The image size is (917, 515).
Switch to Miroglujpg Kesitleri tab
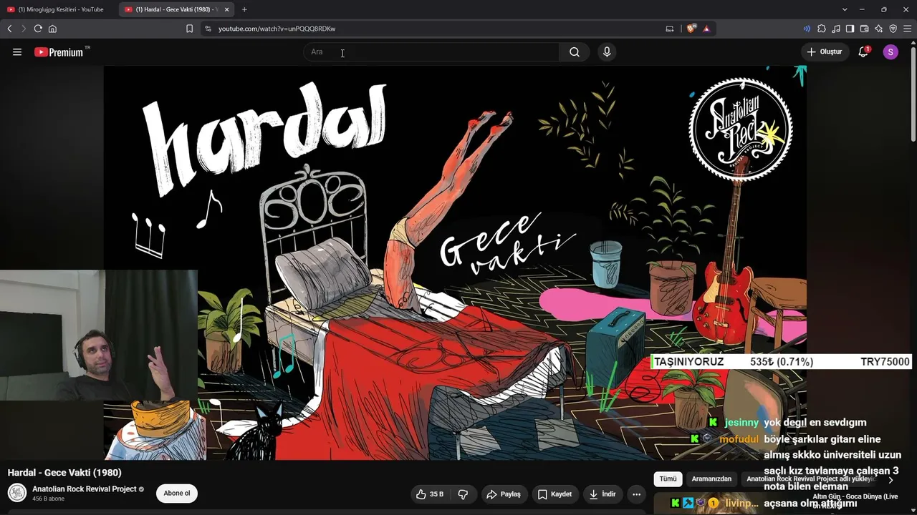pyautogui.click(x=59, y=9)
